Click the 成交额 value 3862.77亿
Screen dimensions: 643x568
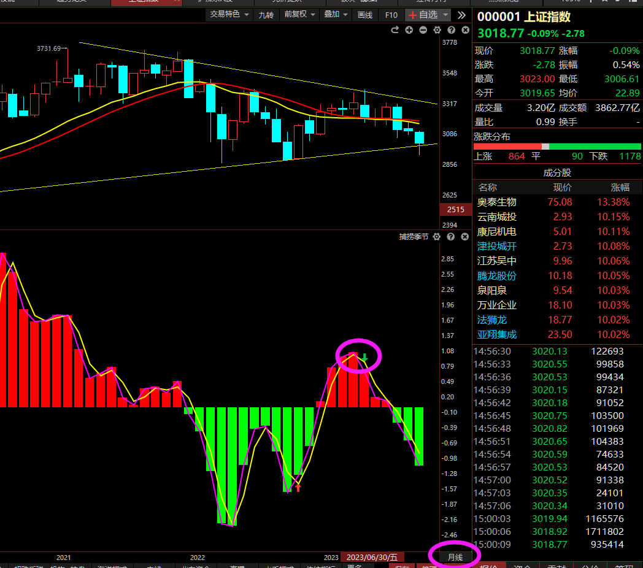point(618,108)
